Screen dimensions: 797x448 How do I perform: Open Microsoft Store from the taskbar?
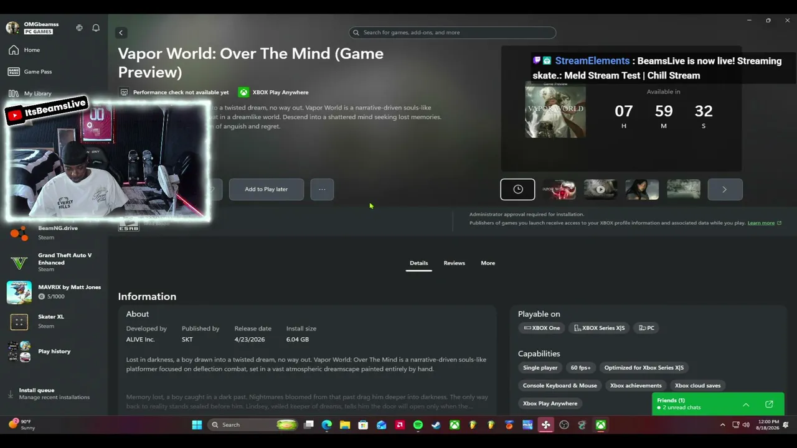(363, 425)
